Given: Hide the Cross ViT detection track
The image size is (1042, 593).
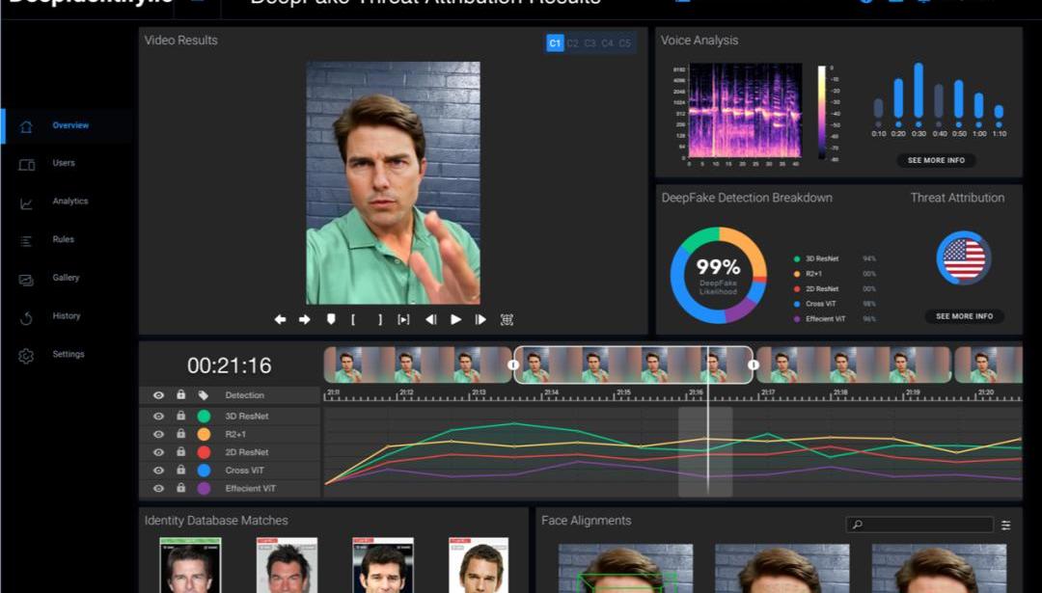Looking at the screenshot, I should pos(158,471).
